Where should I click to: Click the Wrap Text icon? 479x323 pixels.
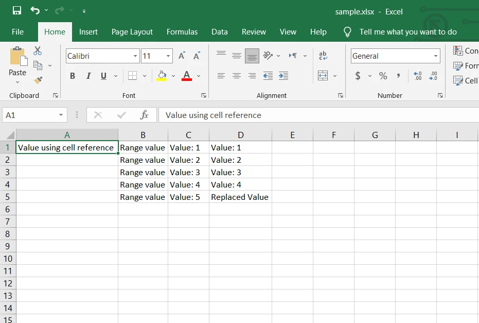click(x=323, y=56)
